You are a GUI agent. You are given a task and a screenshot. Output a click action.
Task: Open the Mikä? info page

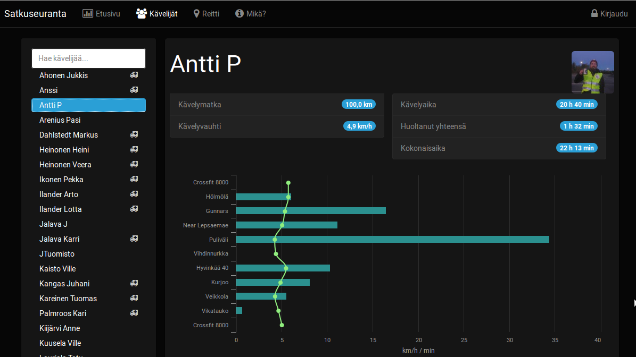click(x=250, y=13)
